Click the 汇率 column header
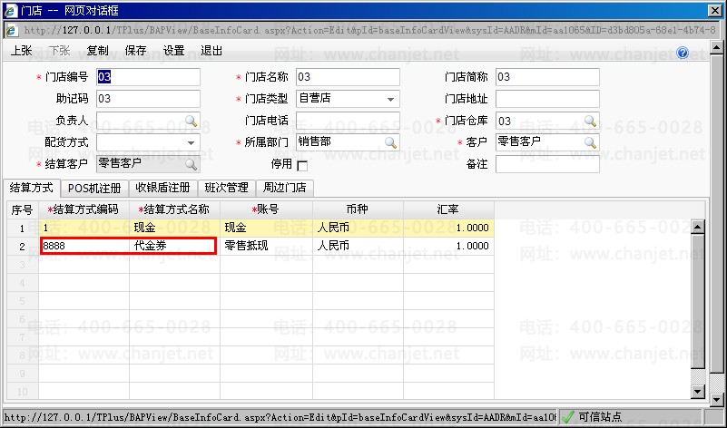The width and height of the screenshot is (727, 428). click(x=448, y=209)
